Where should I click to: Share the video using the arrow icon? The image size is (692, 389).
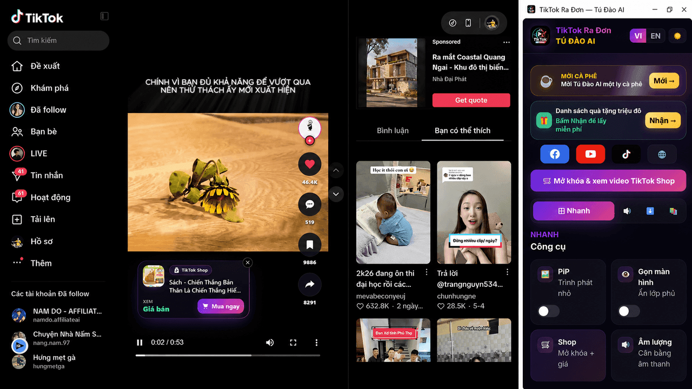310,284
